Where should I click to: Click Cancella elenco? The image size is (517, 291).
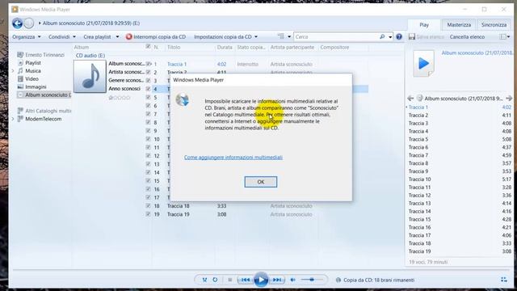click(467, 36)
